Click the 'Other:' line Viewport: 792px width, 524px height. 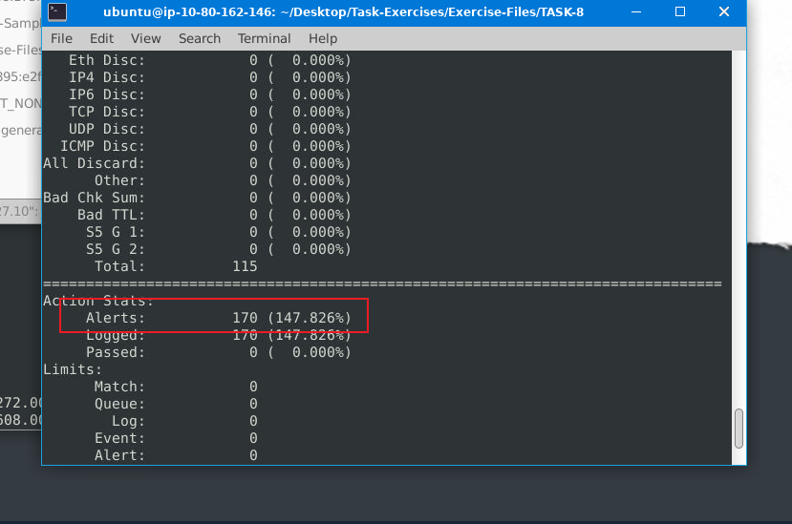point(223,180)
